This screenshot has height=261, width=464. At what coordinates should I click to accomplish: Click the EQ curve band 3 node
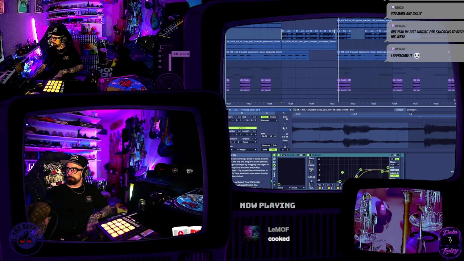361,170
